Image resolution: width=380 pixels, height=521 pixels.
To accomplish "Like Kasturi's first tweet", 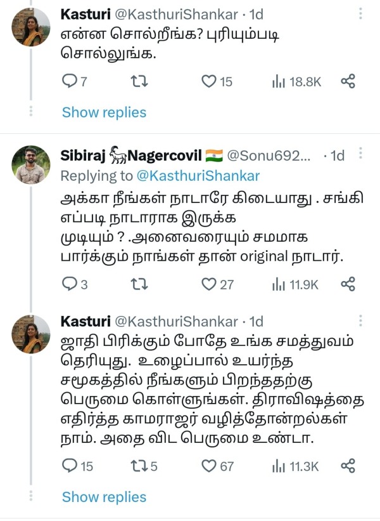I will click(x=208, y=81).
